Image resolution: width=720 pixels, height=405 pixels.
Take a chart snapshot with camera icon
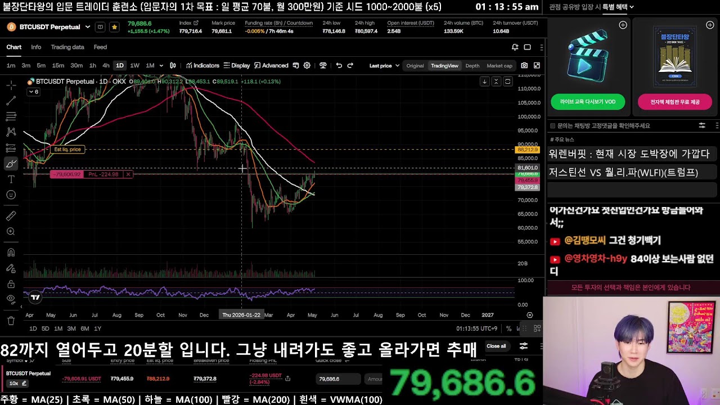click(524, 66)
